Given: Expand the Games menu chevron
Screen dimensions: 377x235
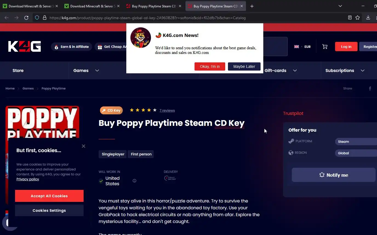Looking at the screenshot, I should point(97,70).
